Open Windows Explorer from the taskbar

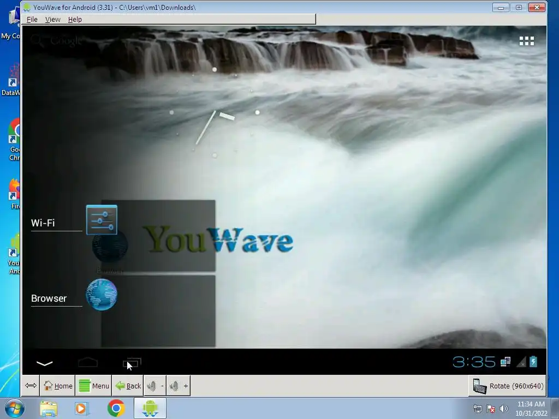(x=49, y=408)
